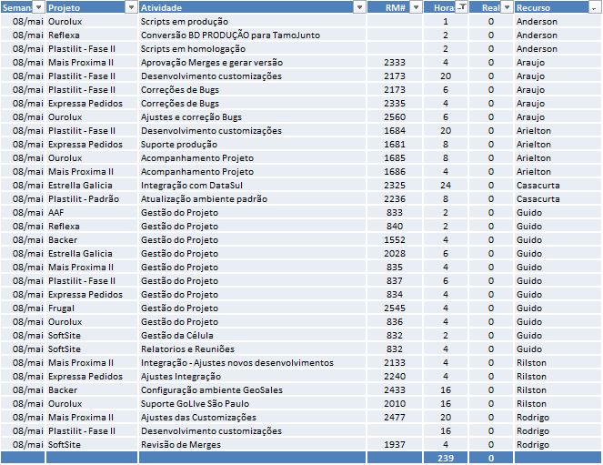Click RM# cell 2240

[x=395, y=376]
